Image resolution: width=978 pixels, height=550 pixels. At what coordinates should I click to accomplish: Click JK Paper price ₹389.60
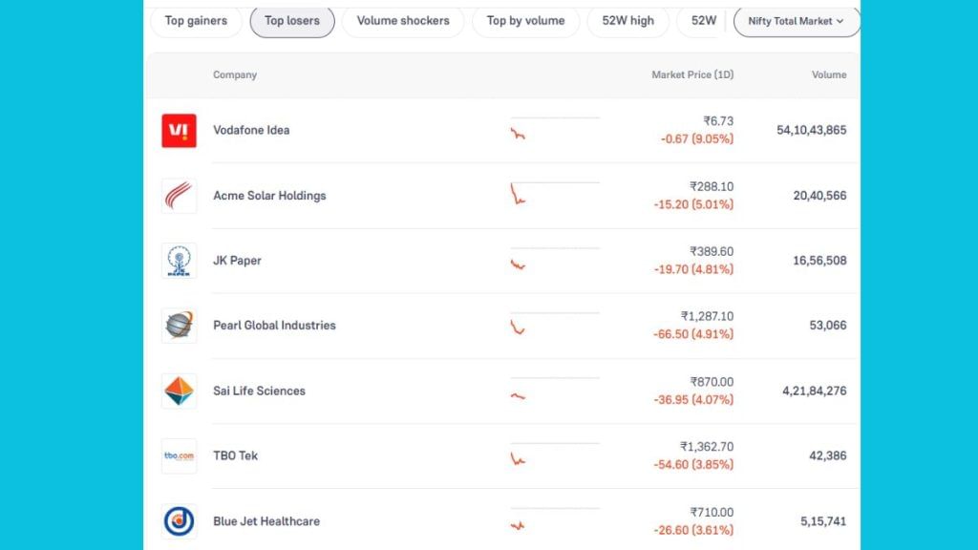[x=712, y=251]
